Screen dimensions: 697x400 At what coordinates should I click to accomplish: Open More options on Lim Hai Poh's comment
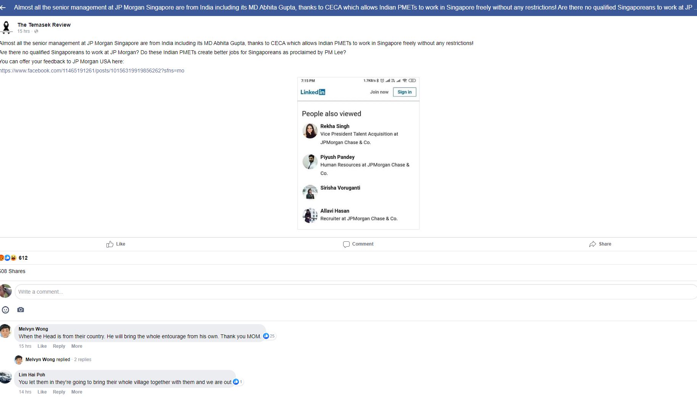(x=77, y=392)
